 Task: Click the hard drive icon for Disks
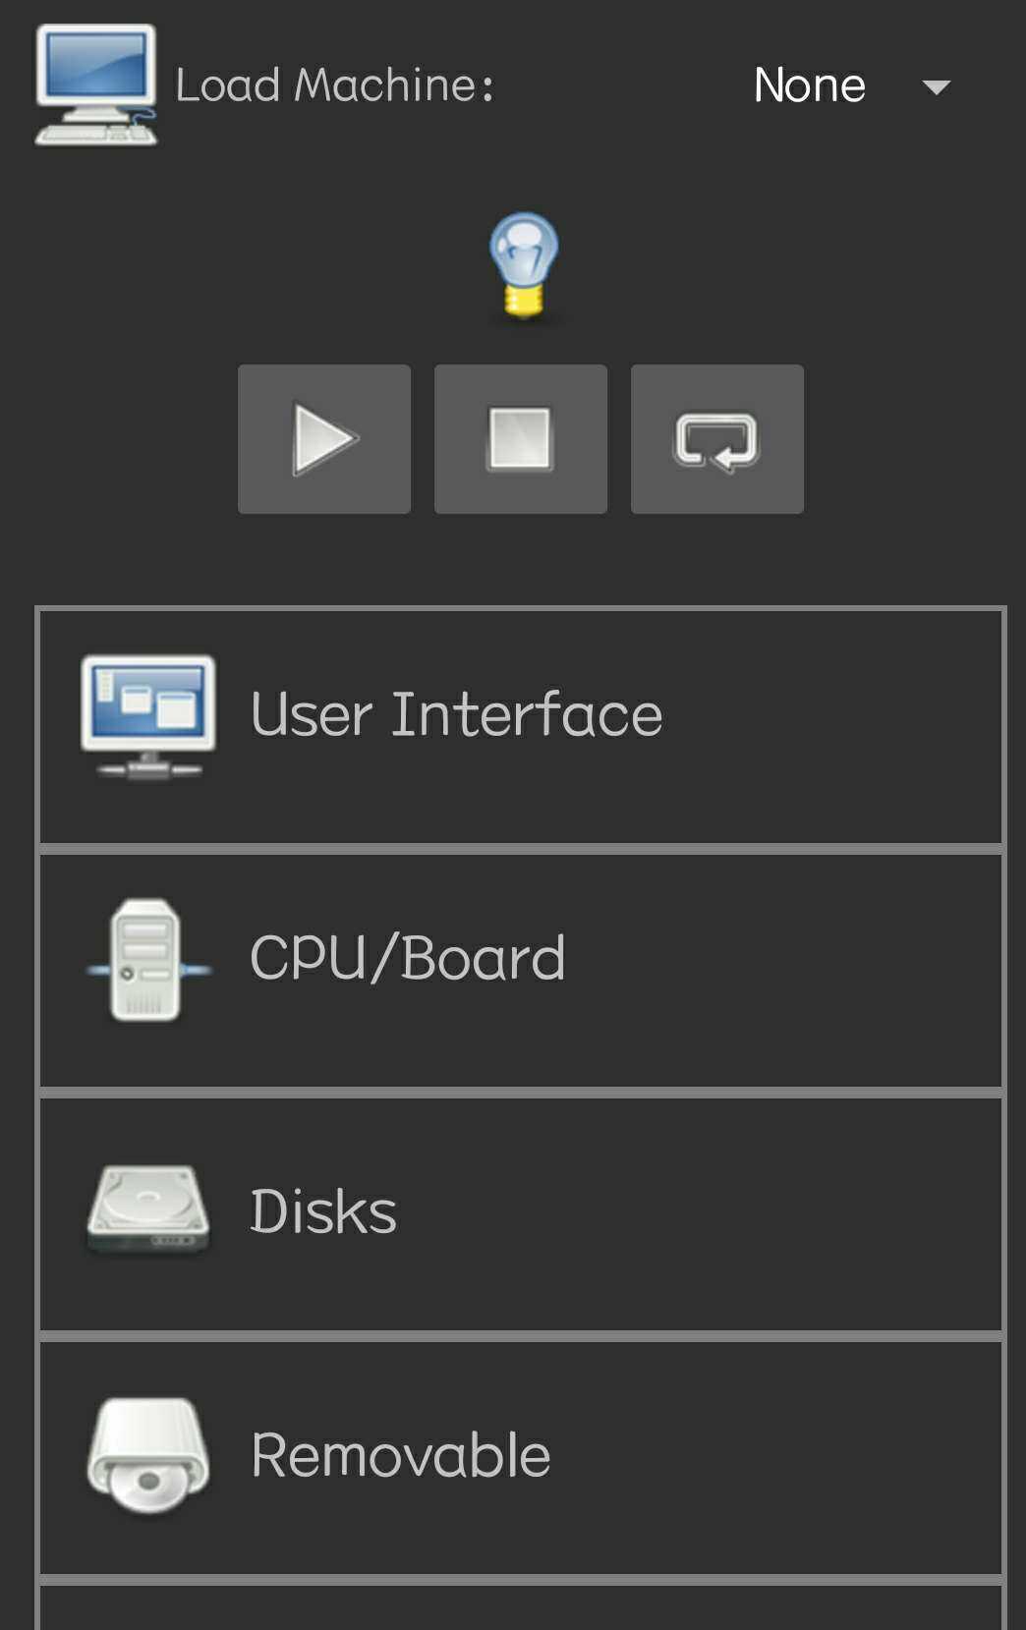point(148,1209)
